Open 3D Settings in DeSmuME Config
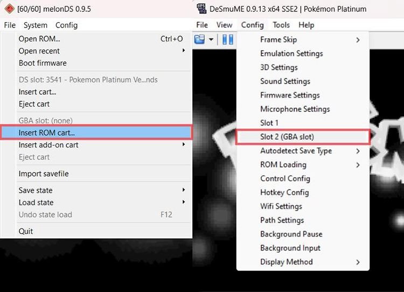The image size is (404, 292). (x=303, y=67)
